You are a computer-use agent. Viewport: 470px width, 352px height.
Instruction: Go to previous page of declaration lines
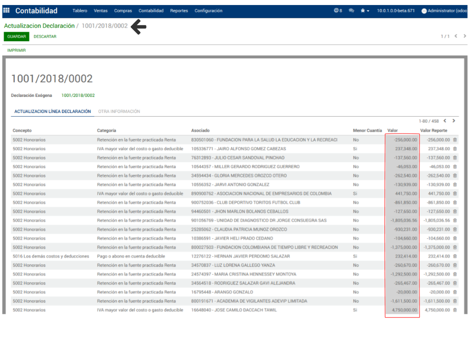(445, 121)
